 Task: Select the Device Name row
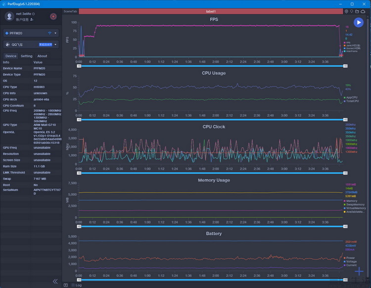tap(31, 69)
